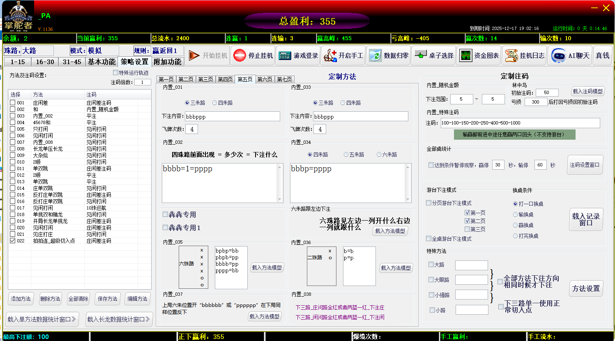Expand 载入长龙数据统计窗口 button

click(x=119, y=319)
